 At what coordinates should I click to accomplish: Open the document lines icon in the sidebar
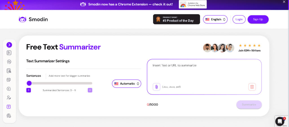coord(9,53)
